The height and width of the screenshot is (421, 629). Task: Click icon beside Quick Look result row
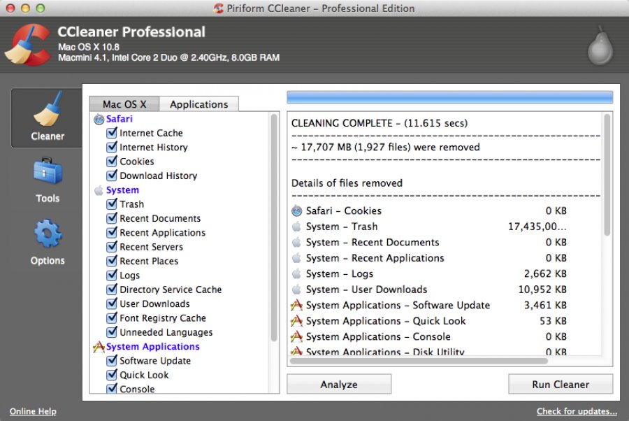click(x=296, y=321)
